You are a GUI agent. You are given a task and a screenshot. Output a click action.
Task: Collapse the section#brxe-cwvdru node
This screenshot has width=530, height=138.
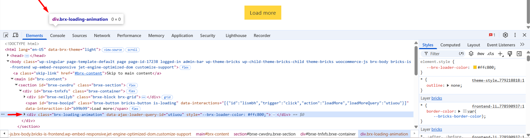[x=16, y=85]
